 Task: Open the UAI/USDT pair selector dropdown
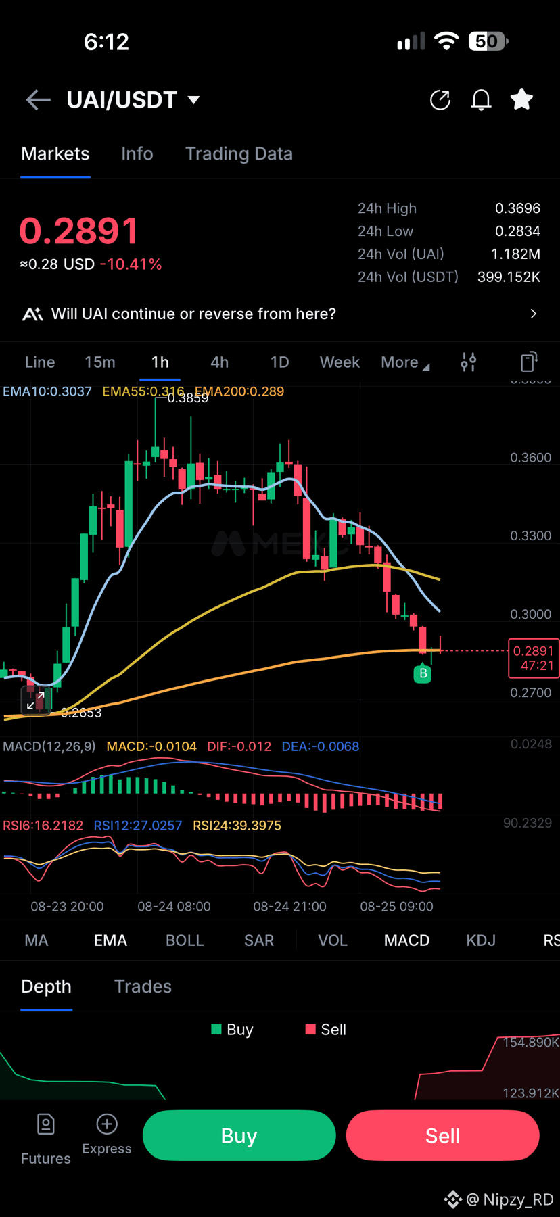[133, 100]
